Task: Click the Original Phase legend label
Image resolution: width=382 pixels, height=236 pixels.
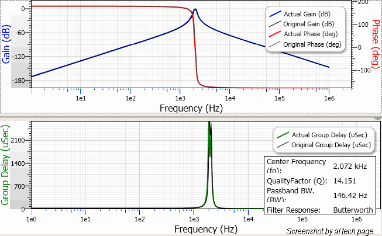Action: pos(311,44)
